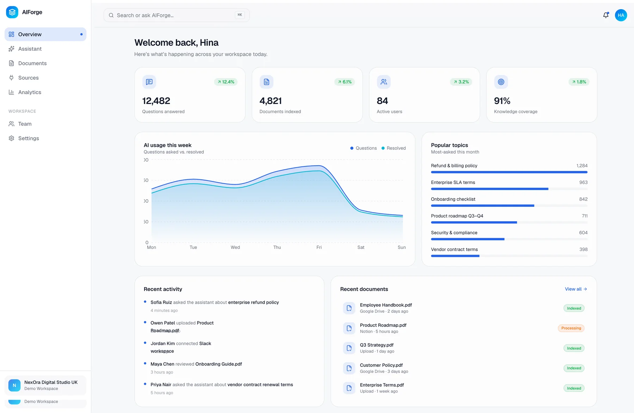Click the ⌘K shortcut badge
This screenshot has width=634, height=413.
(x=240, y=15)
